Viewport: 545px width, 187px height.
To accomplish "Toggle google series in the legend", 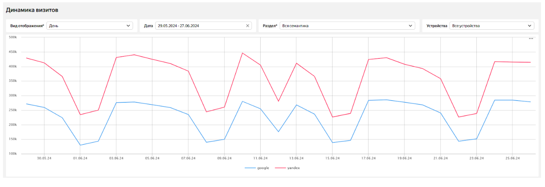I will coord(257,168).
